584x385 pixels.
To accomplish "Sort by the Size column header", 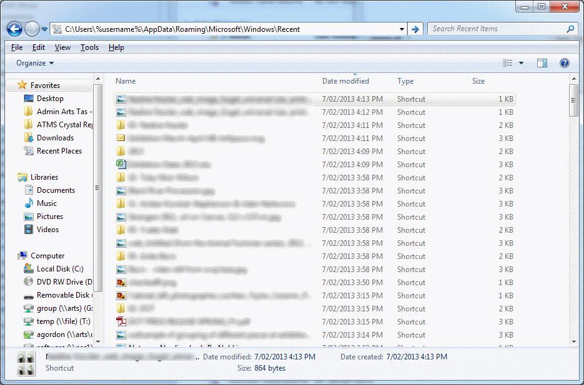I will point(478,81).
